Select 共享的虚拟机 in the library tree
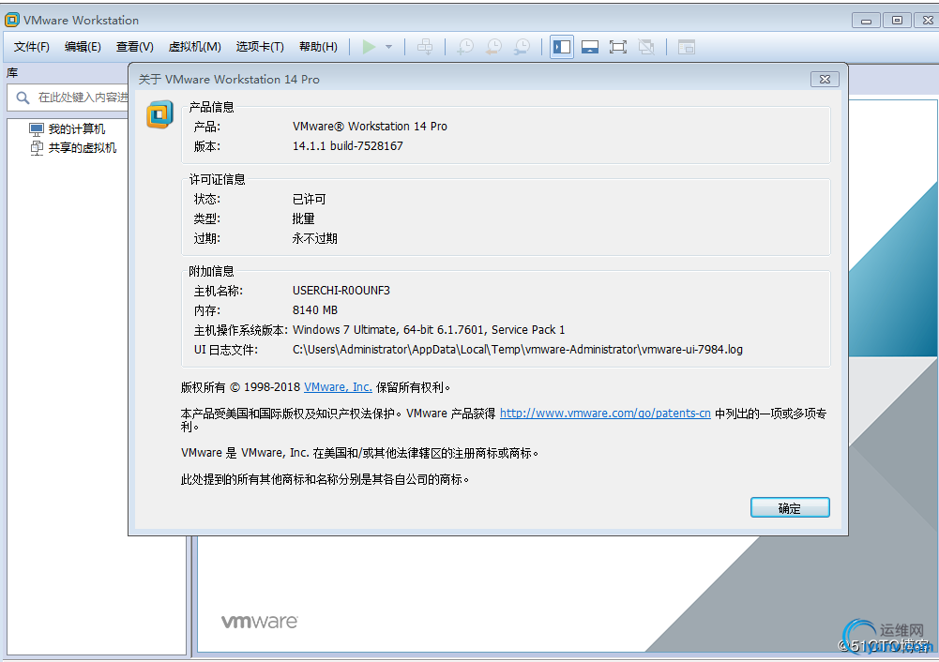This screenshot has width=939, height=662. click(x=82, y=148)
